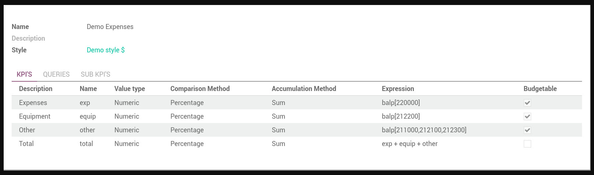Sort by Accumulation Method column header
This screenshot has width=594, height=175.
click(304, 89)
